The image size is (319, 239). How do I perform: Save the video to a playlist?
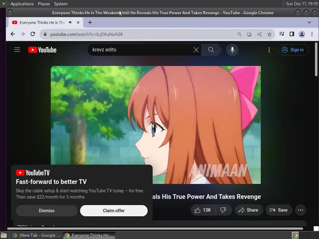tap(279, 210)
